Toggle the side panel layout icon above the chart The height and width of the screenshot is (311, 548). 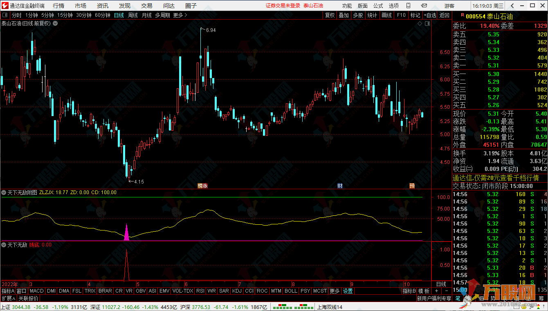(427, 24)
